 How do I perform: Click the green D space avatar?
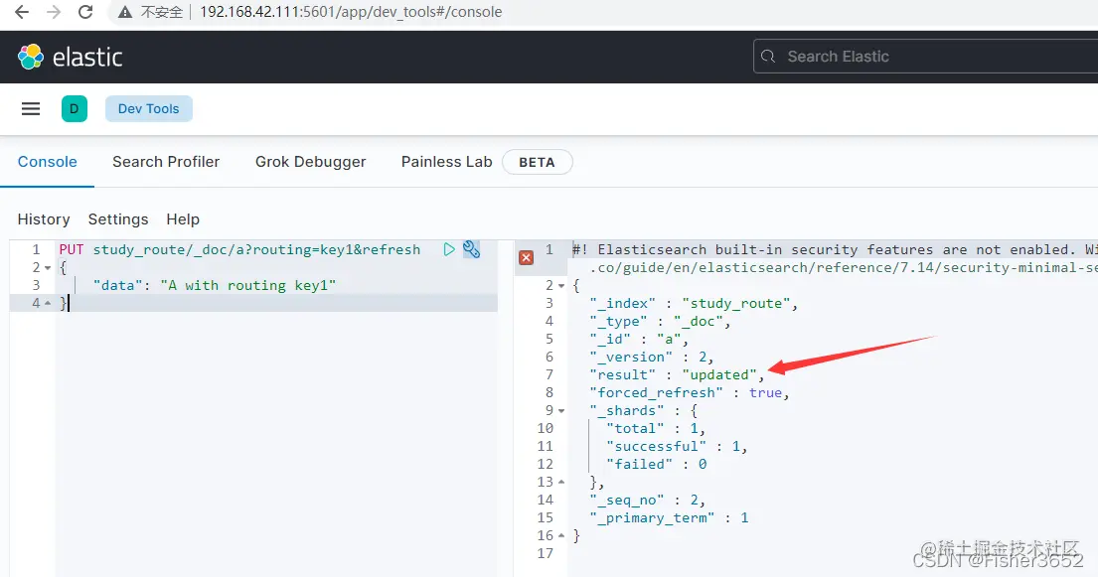[x=75, y=108]
